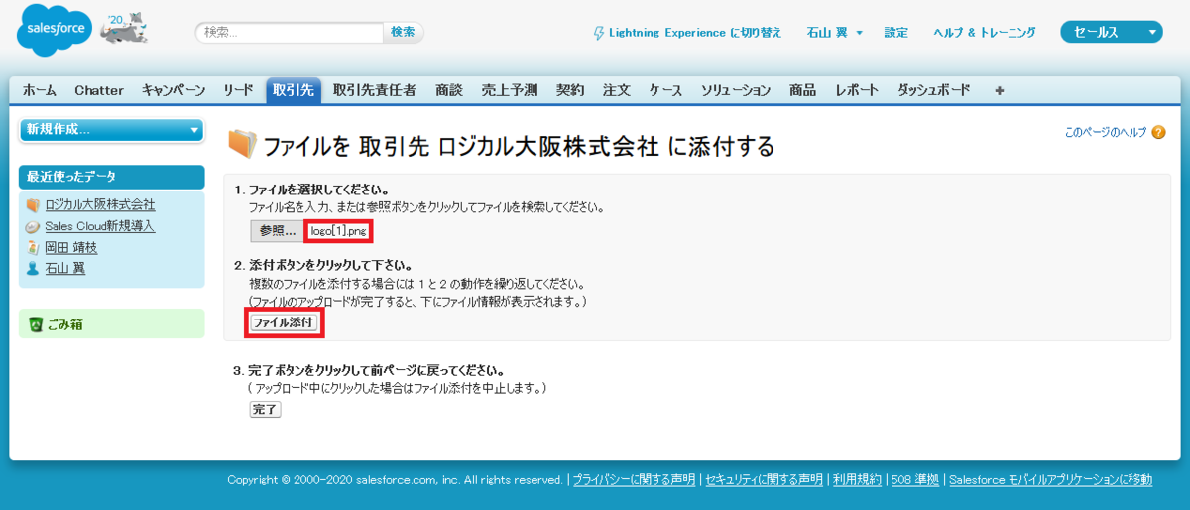Open the 設定 link
This screenshot has height=510, width=1190.
(x=895, y=33)
